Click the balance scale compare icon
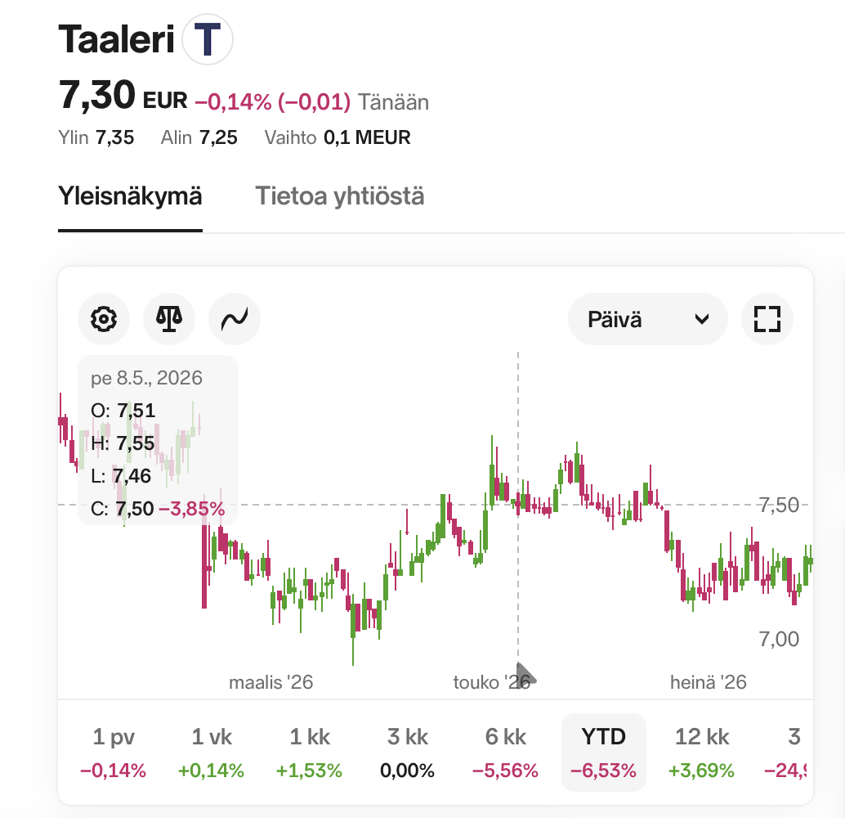 pos(168,319)
